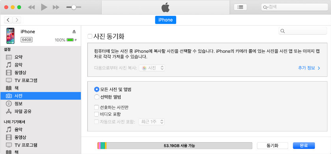
Task: Click the fast-forward playback button
Action: tap(56, 7)
